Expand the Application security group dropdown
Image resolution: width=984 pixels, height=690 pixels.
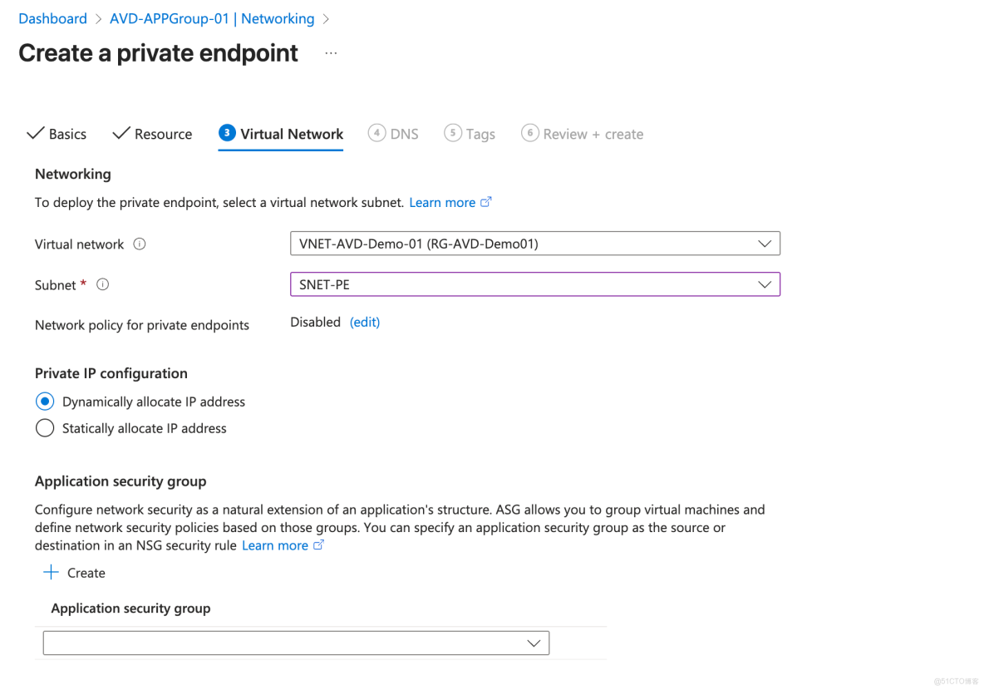tap(533, 643)
